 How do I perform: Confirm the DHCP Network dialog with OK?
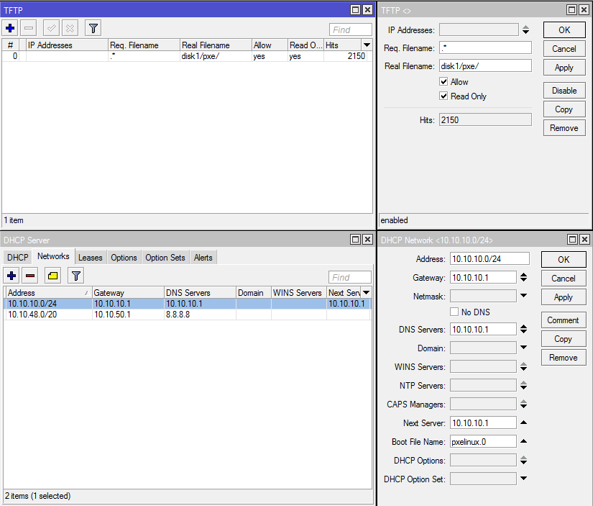pos(564,259)
